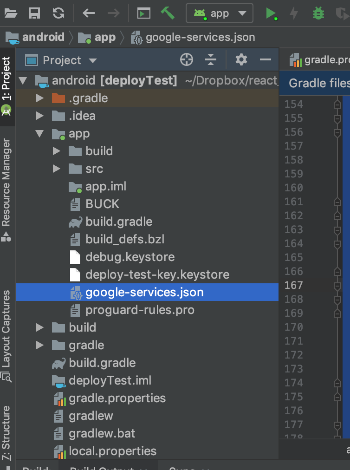
Task: Open Project panel settings gear
Action: click(x=241, y=59)
